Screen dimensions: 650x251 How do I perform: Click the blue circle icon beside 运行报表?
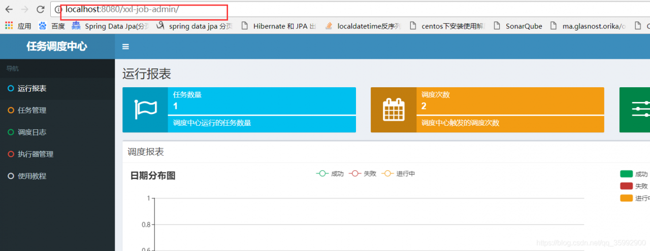click(x=11, y=88)
